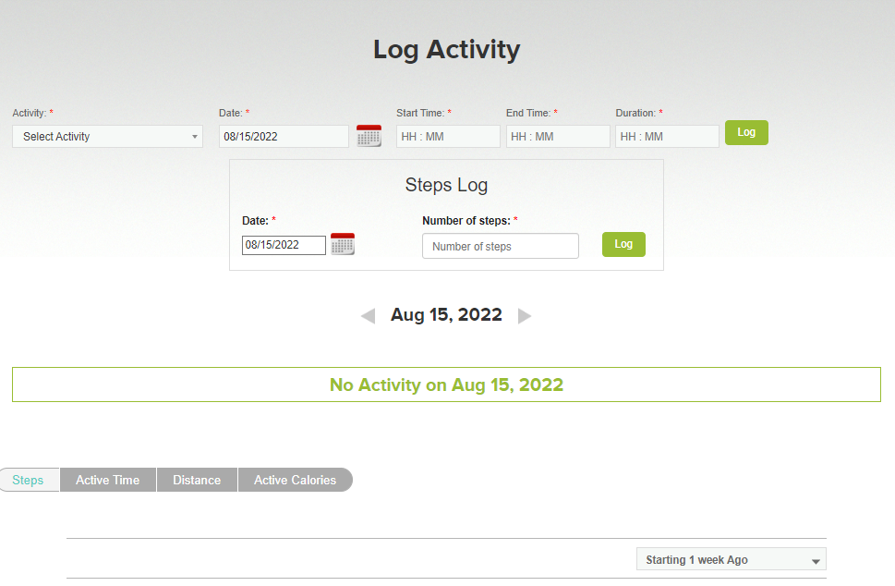Go to next day arrow

(x=524, y=316)
